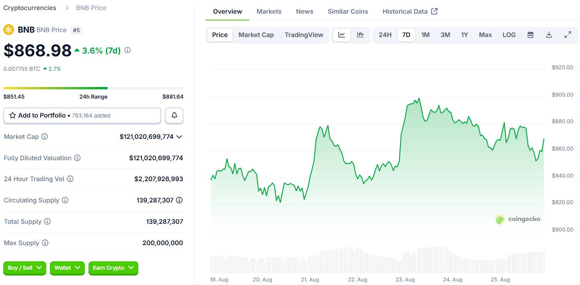Toggle LOG scale on chart
The image size is (580, 285).
509,35
